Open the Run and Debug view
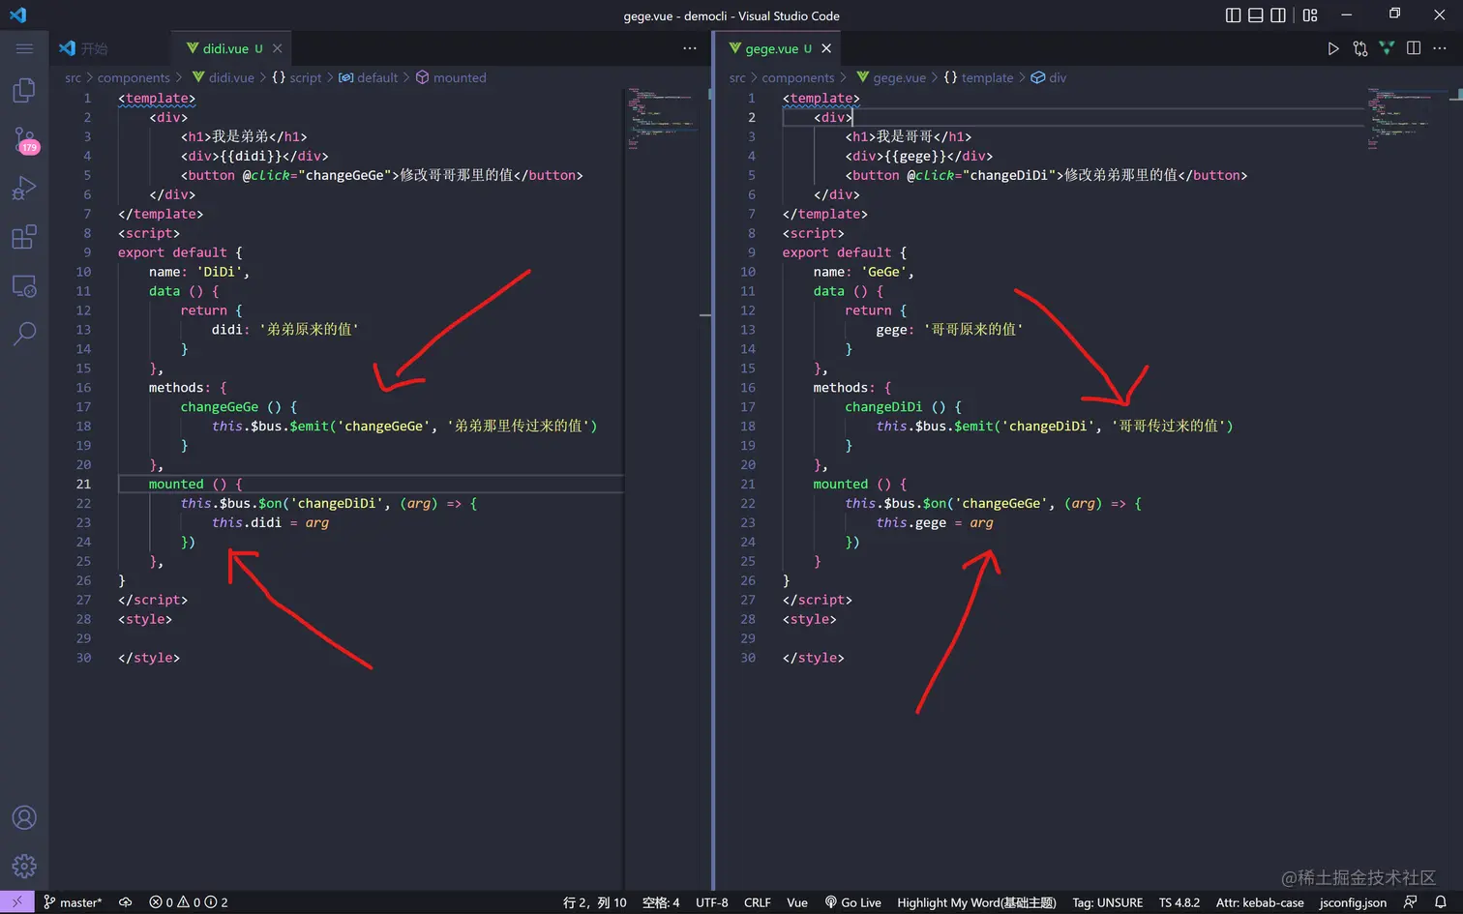This screenshot has width=1463, height=914. pos(24,188)
